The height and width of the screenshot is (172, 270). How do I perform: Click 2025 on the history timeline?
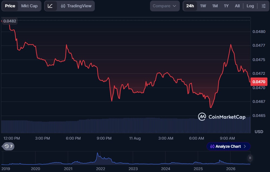tap(198, 169)
